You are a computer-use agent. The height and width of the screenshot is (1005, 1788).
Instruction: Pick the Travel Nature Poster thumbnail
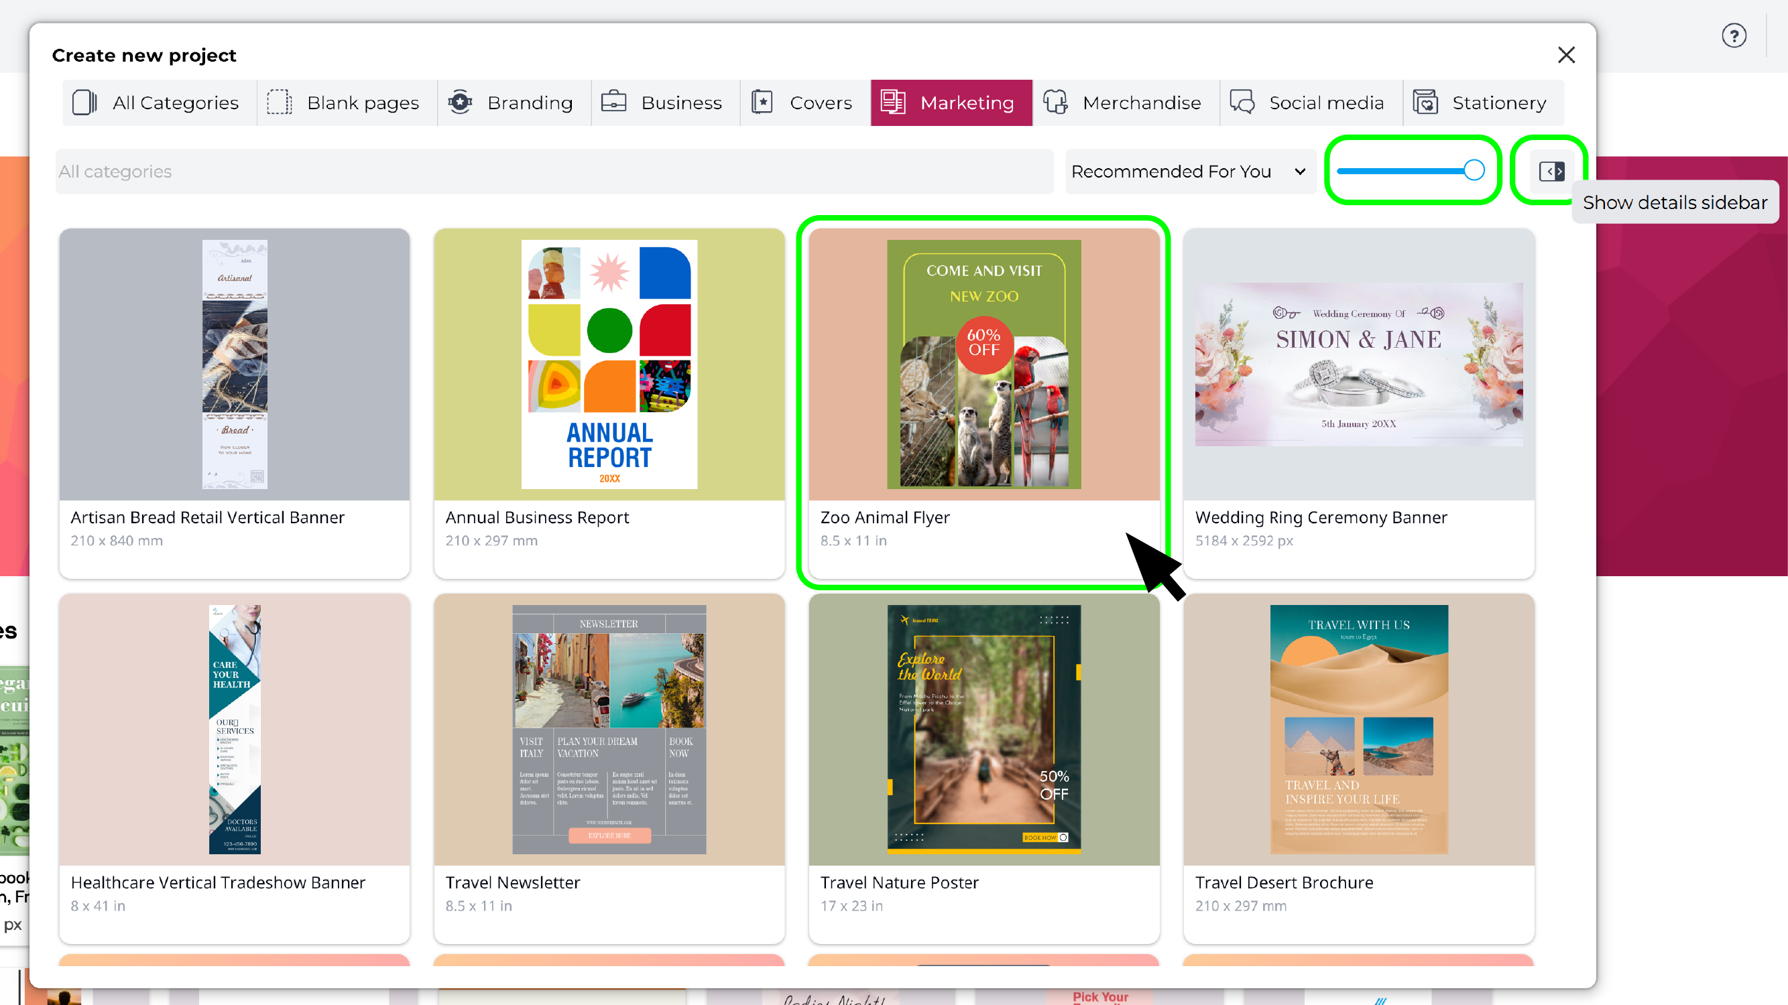tap(984, 729)
